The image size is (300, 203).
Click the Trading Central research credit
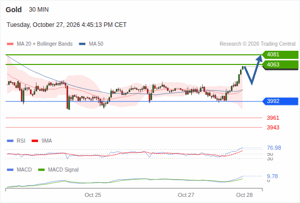click(257, 44)
